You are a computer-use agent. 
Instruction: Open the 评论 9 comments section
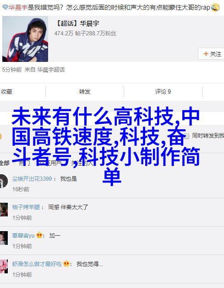(x=163, y=91)
